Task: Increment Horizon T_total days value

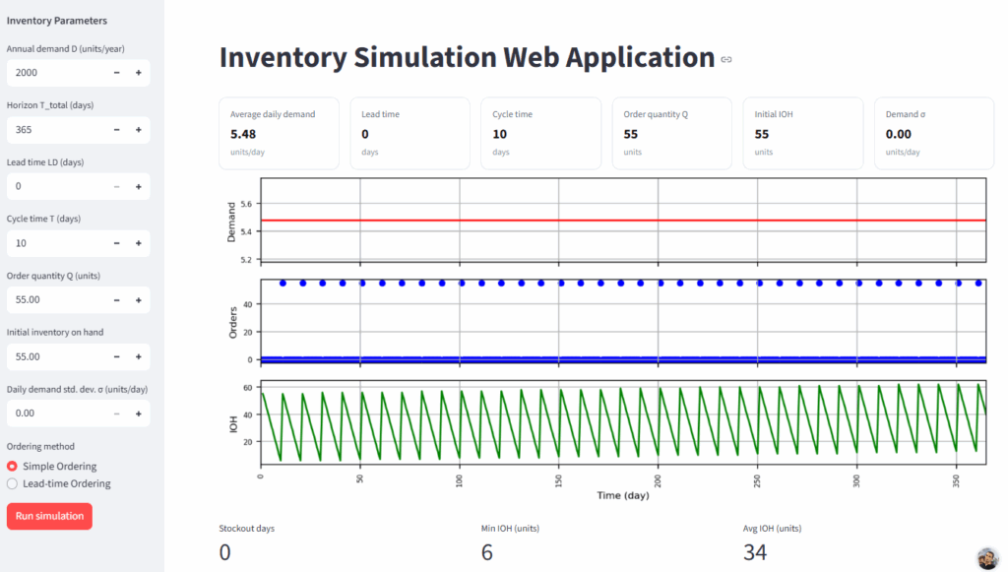Action: 138,130
